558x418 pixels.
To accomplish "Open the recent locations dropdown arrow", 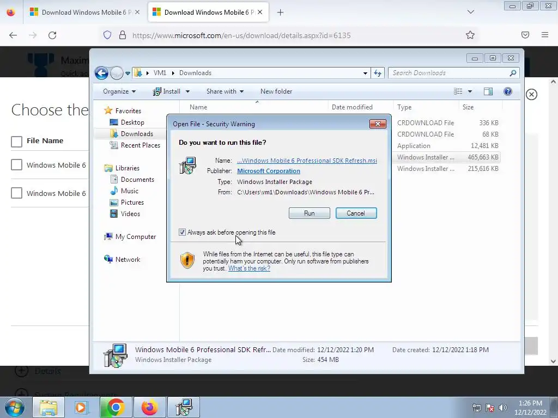I will (x=128, y=73).
